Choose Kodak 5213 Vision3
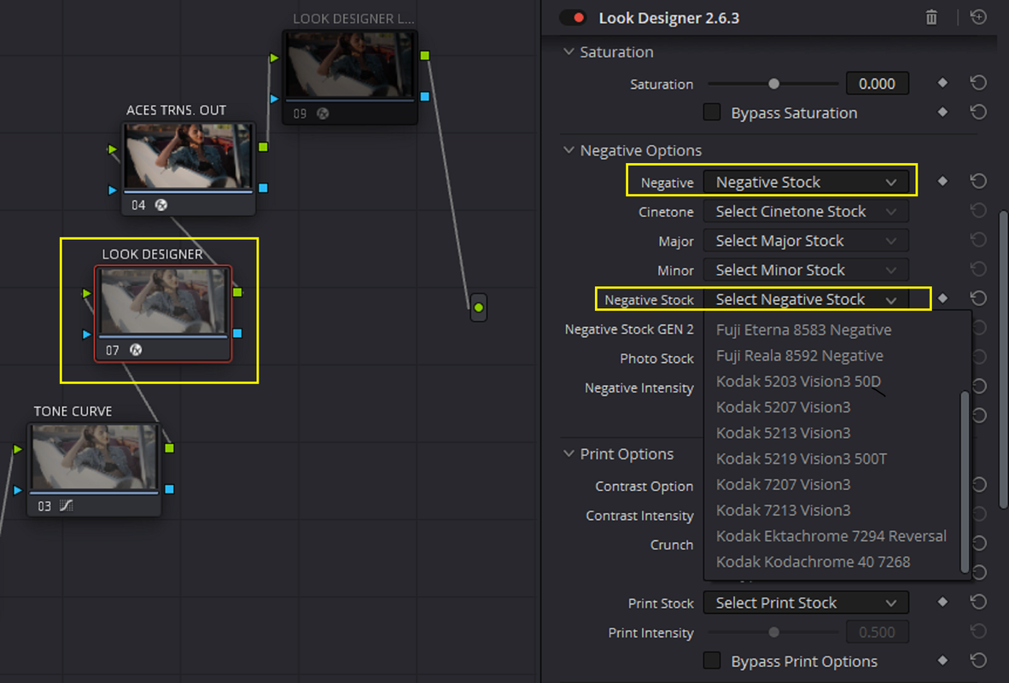This screenshot has height=683, width=1009. pos(783,433)
